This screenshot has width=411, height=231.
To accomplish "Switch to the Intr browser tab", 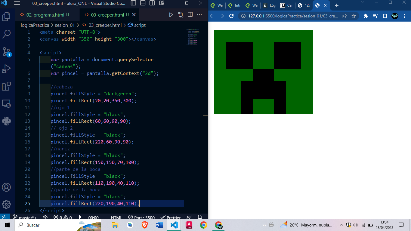I will (x=234, y=5).
